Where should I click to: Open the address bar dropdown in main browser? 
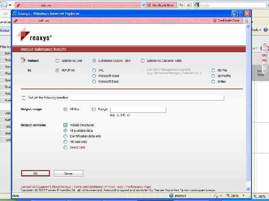coord(143,5)
